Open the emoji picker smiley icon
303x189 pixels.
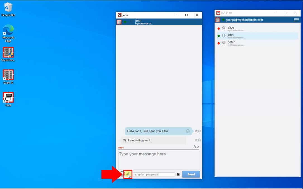pos(121,174)
